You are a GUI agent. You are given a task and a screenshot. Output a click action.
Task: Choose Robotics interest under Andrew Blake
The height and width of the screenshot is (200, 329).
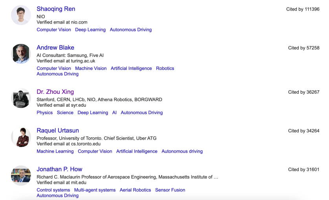coord(165,68)
